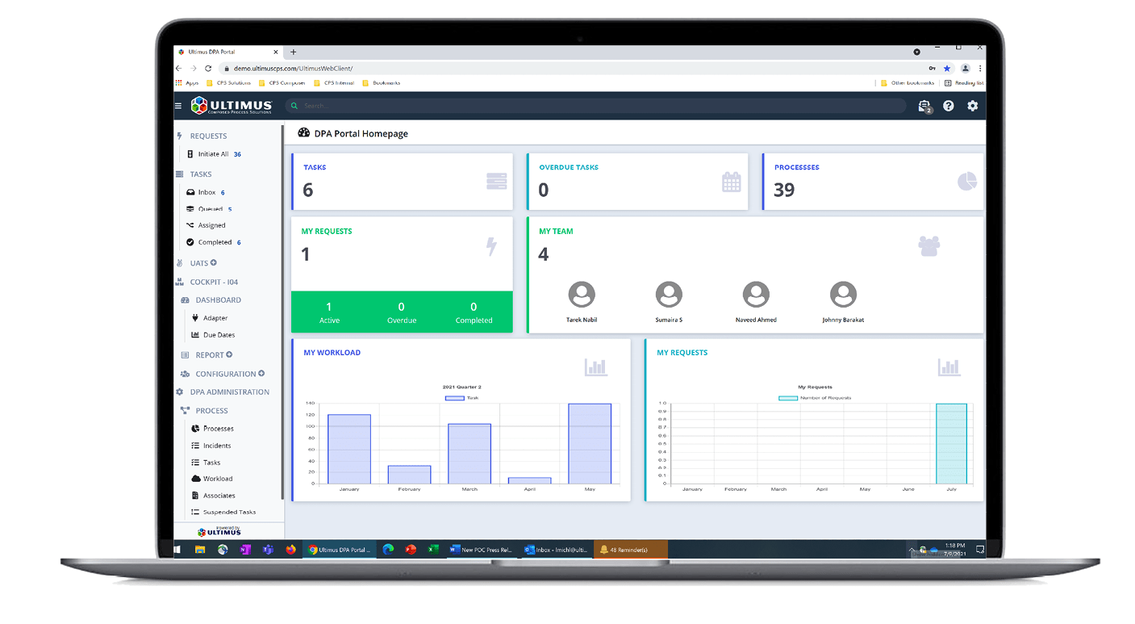The width and height of the screenshot is (1135, 624).
Task: Click the notifications envelope icon with badge 2
Action: click(x=924, y=106)
